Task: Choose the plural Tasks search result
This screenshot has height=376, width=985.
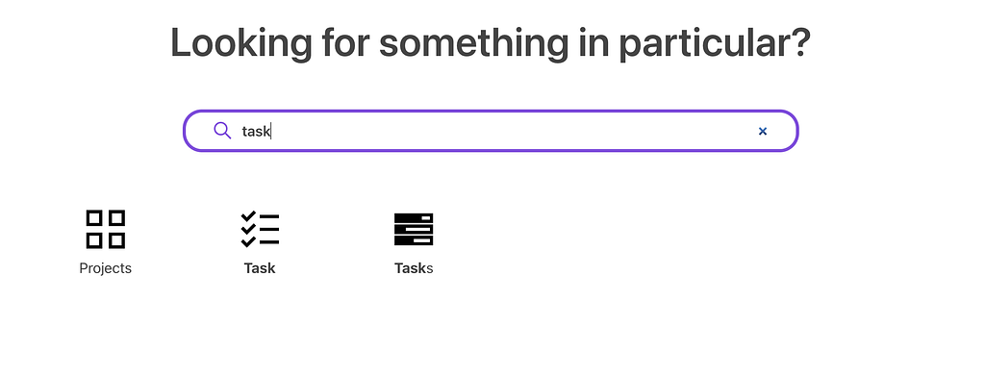Action: (414, 242)
